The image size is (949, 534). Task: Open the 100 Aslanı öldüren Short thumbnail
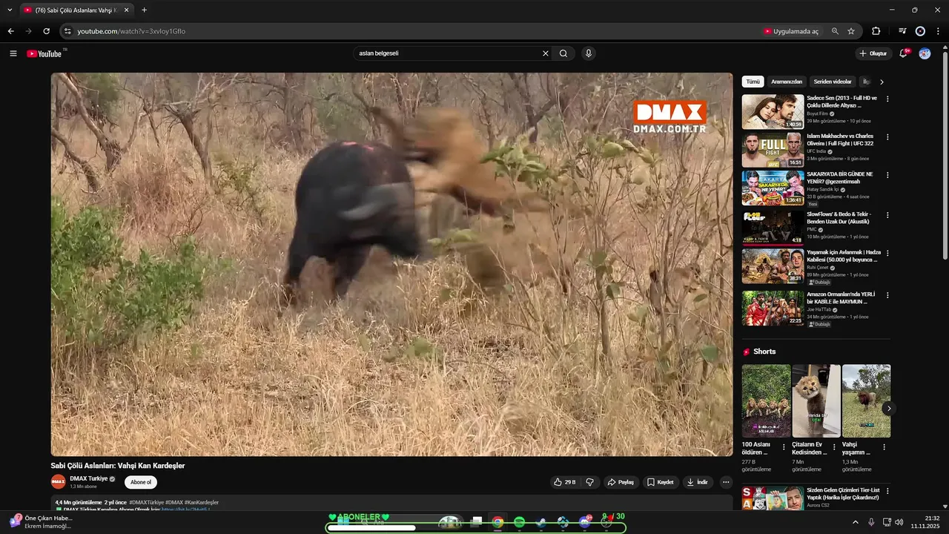(x=766, y=400)
